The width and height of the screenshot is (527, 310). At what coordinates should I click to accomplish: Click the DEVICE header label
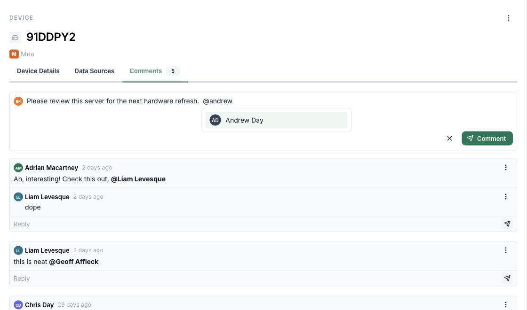pos(21,18)
